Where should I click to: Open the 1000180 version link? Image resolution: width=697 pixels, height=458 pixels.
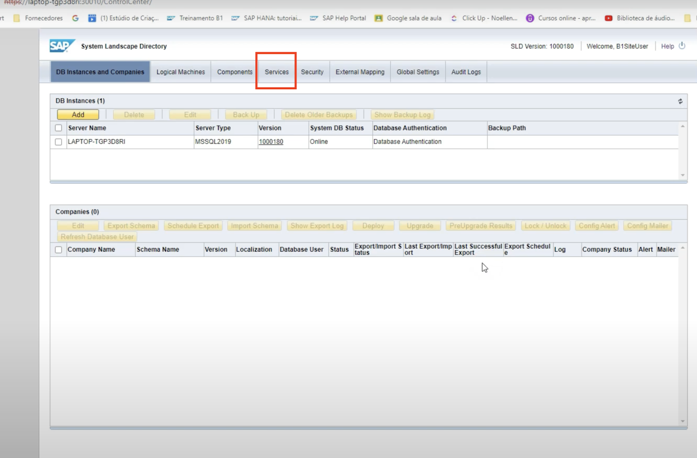tap(271, 142)
